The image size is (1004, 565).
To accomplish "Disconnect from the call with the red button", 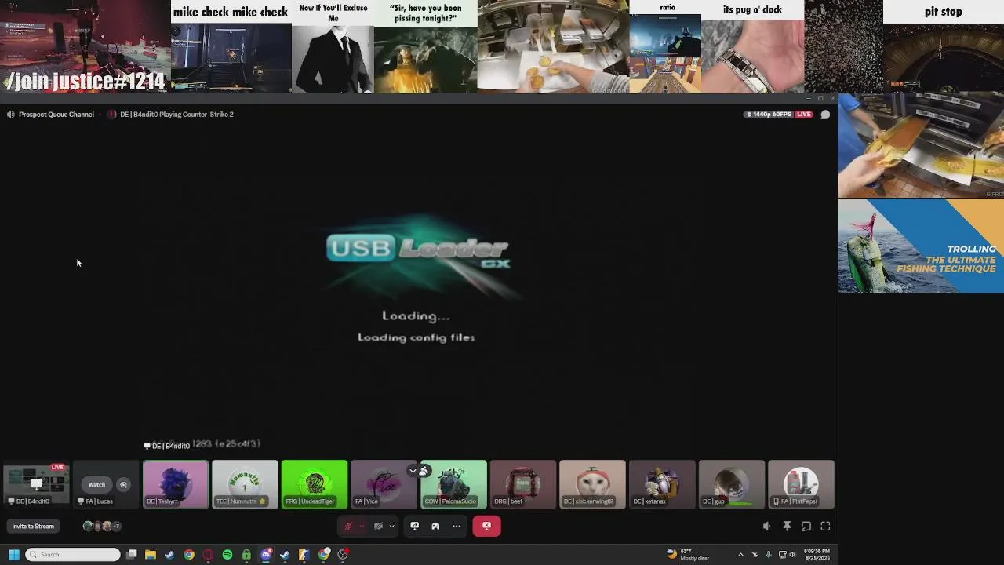I will coord(486,527).
